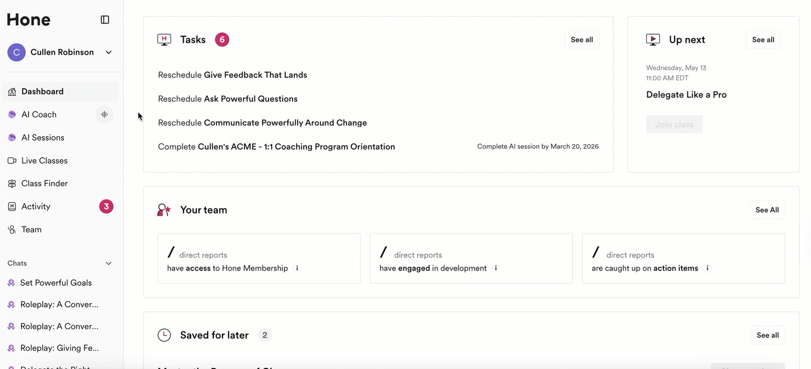
Task: Open Live Classes in sidebar
Action: click(44, 161)
